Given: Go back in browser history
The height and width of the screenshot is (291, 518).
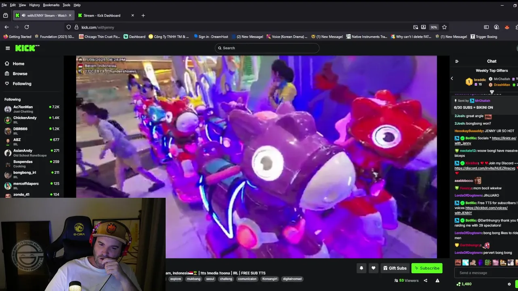Looking at the screenshot, I should click(6, 27).
